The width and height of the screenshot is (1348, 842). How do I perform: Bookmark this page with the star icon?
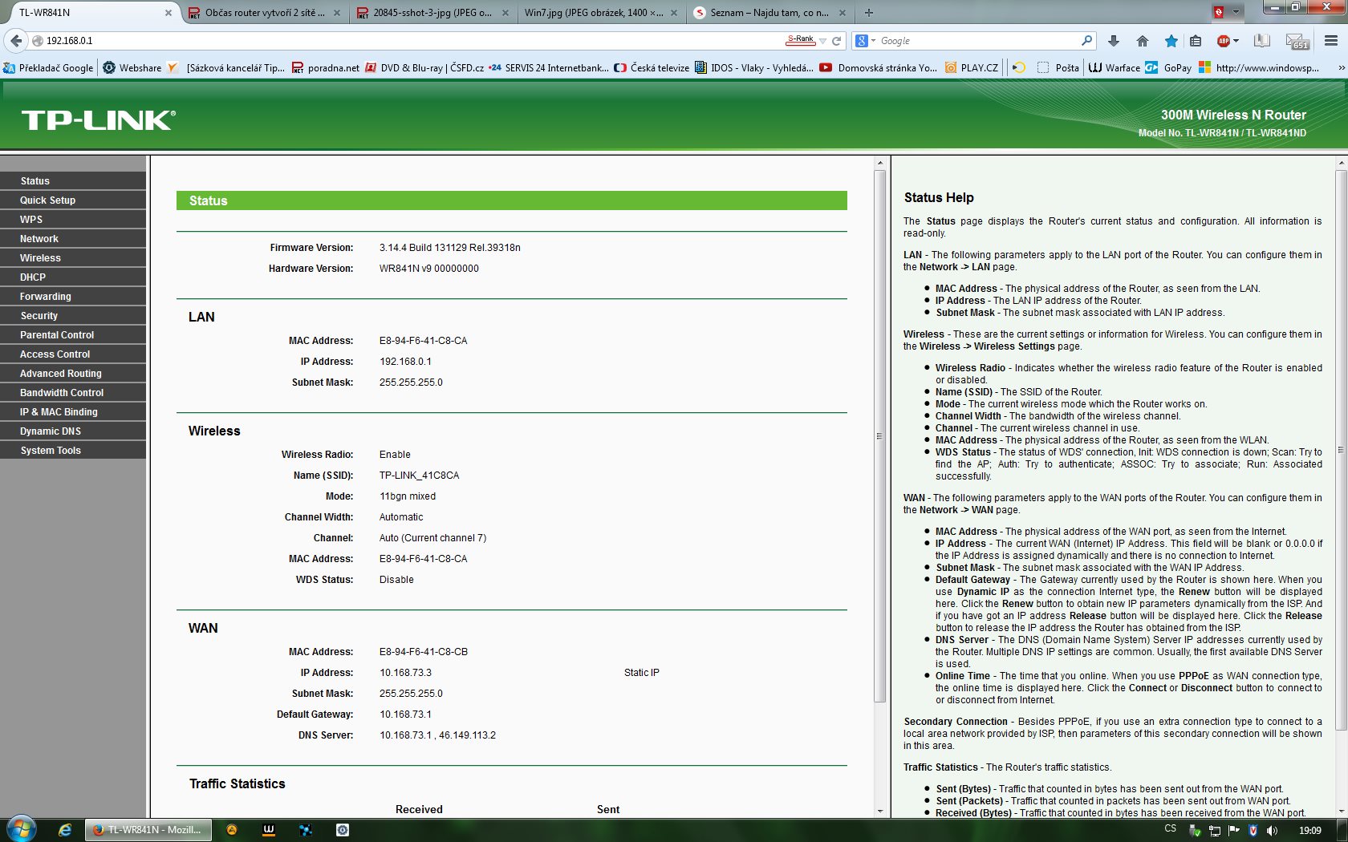point(1171,41)
